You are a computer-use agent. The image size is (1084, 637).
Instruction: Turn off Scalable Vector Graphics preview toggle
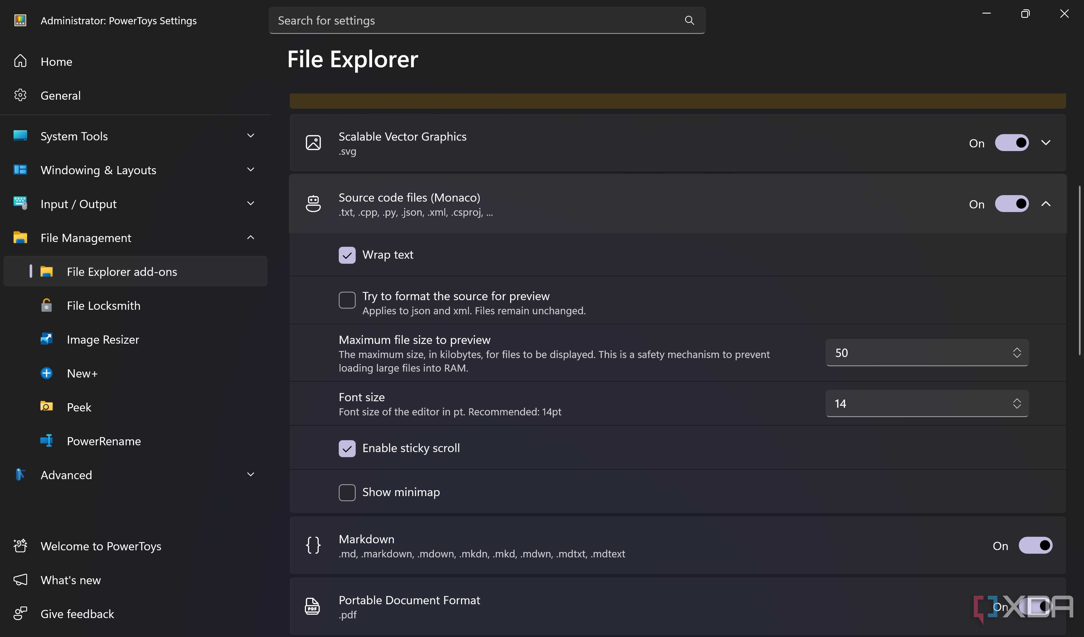tap(1012, 143)
